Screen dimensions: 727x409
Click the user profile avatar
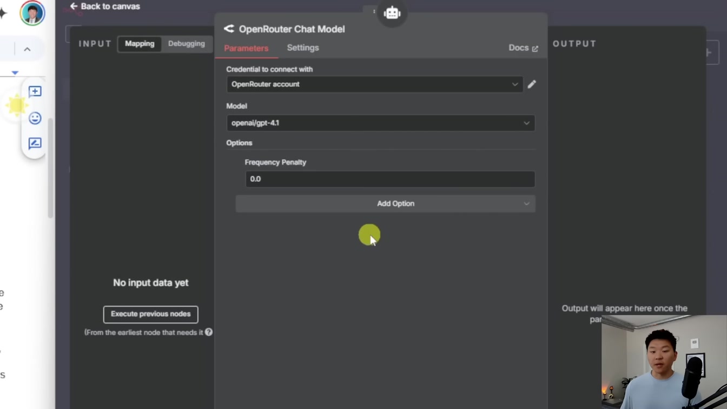(32, 13)
